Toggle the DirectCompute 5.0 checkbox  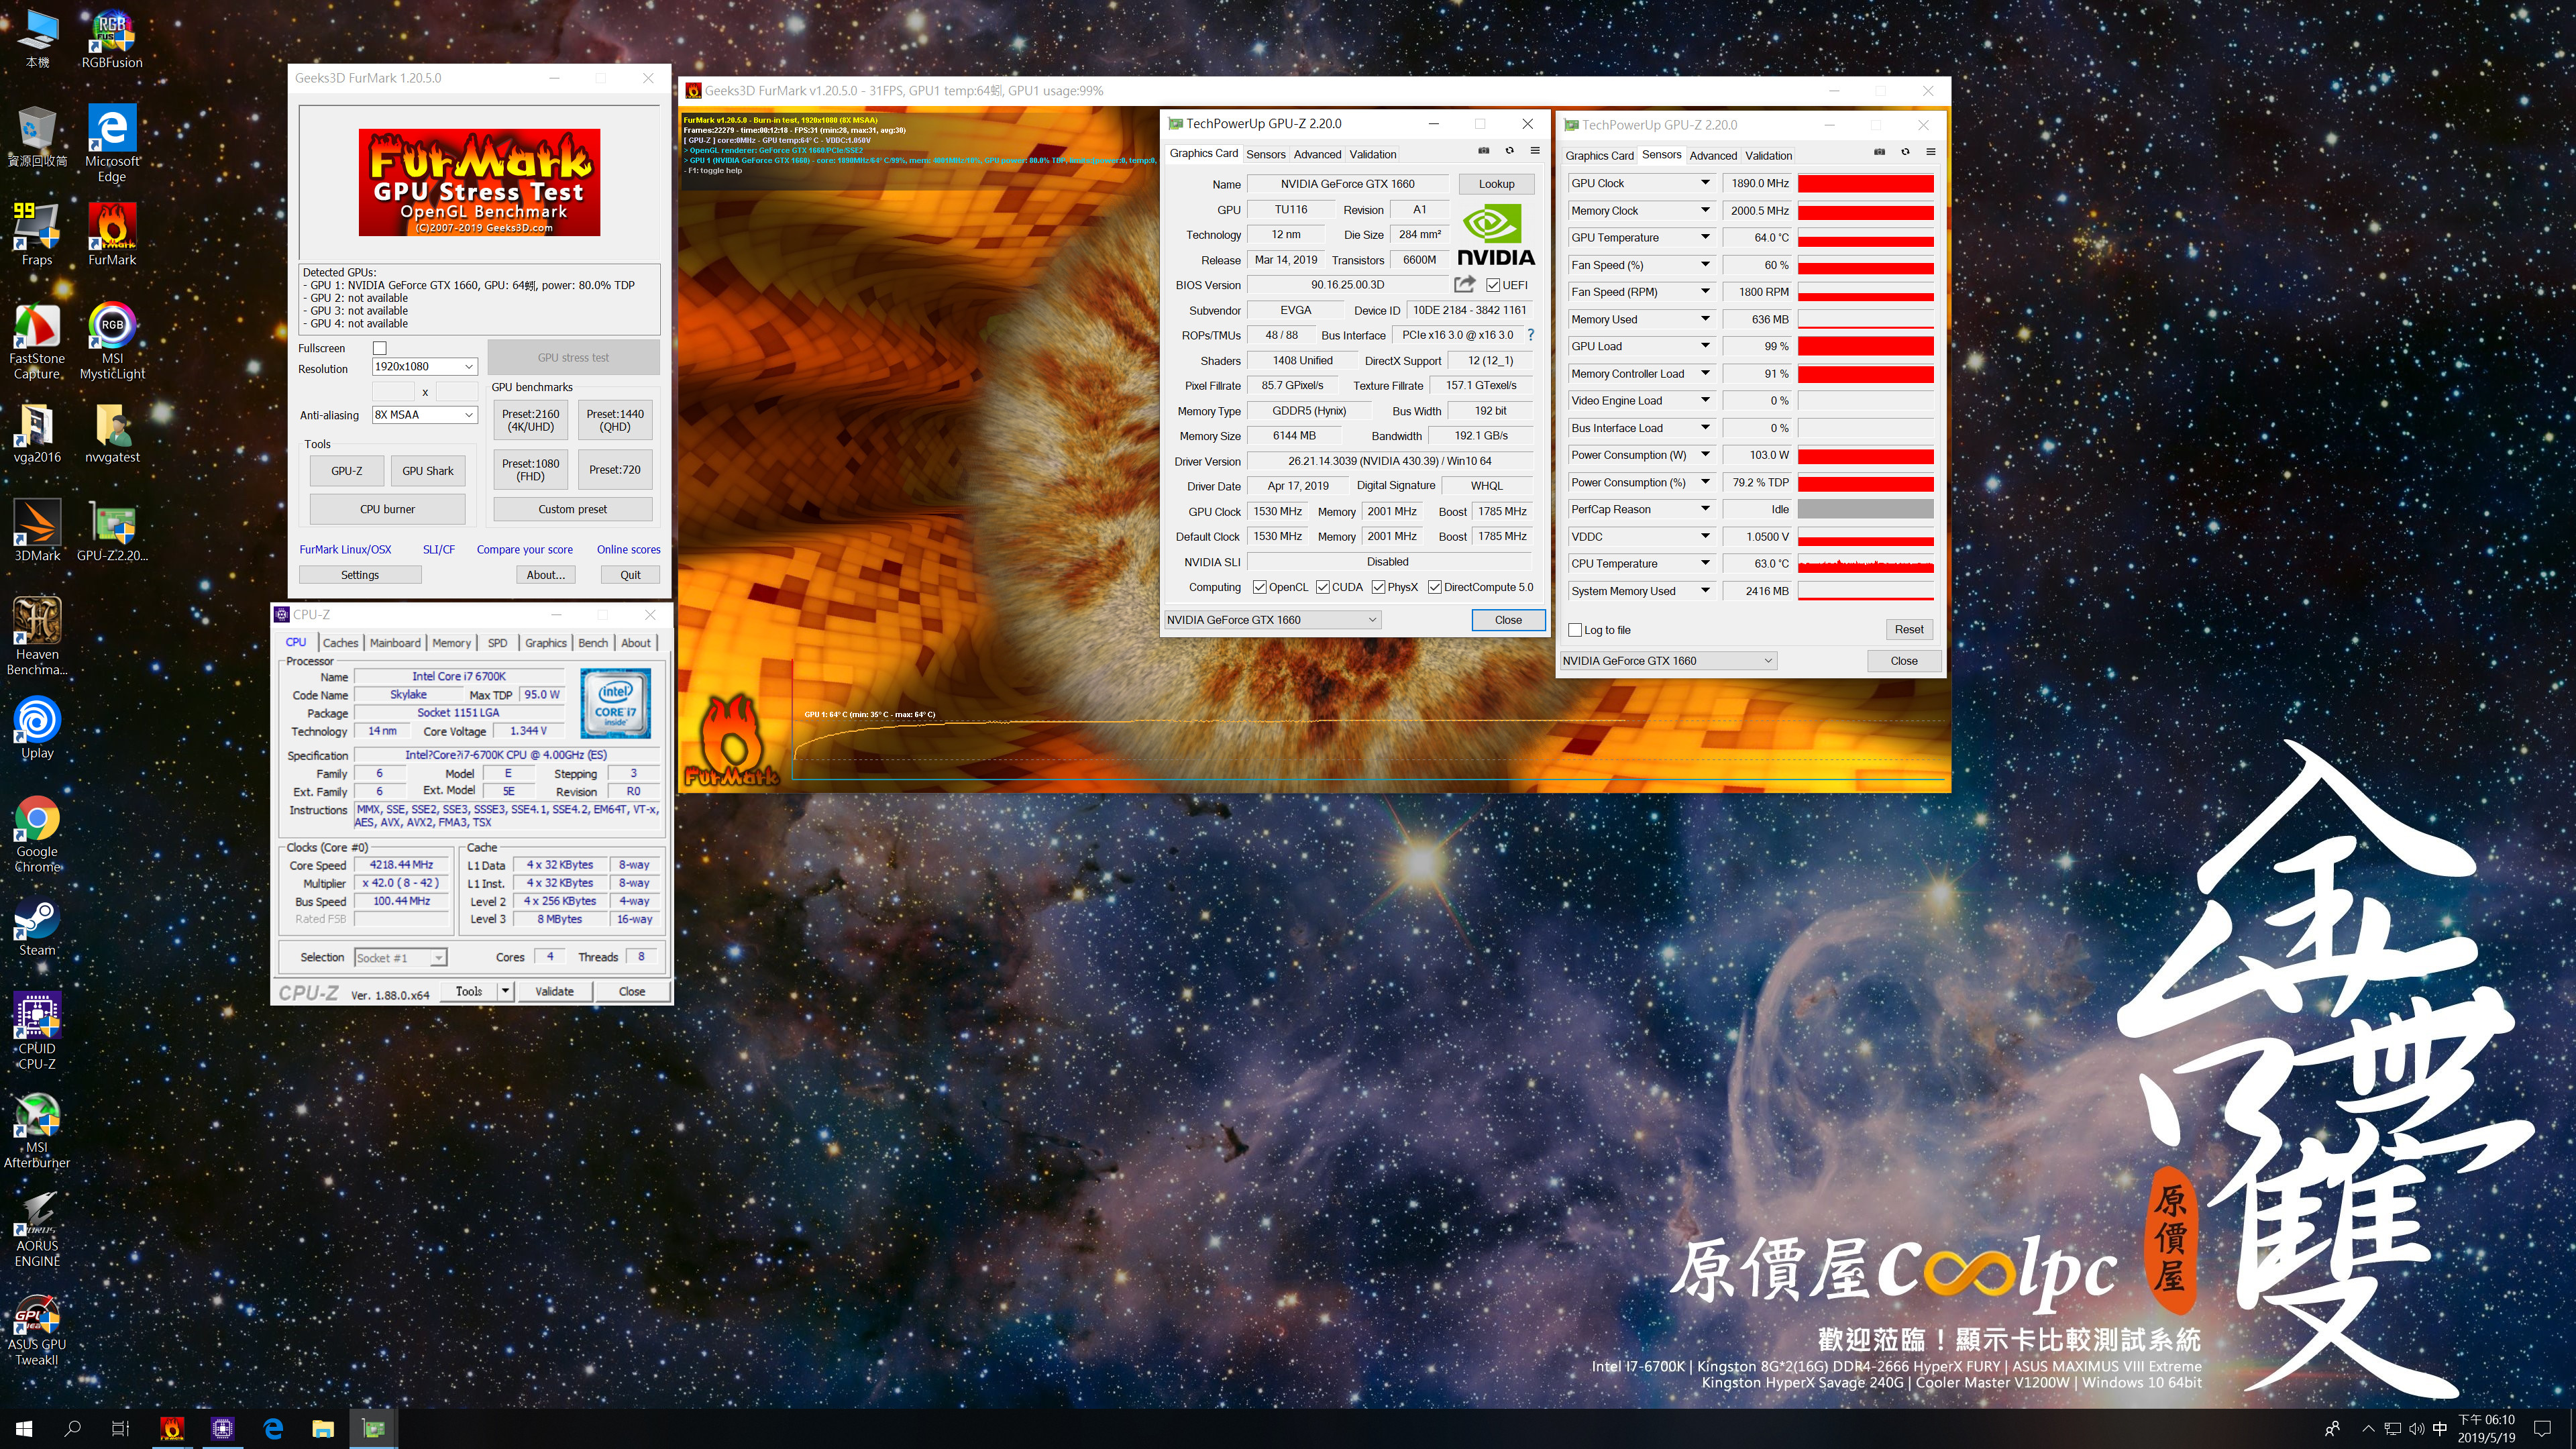[1435, 587]
